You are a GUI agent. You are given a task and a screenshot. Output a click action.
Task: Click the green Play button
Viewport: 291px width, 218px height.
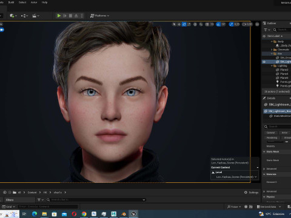pyautogui.click(x=59, y=16)
